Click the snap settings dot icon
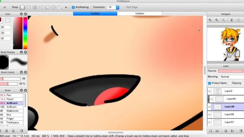 coord(66,7)
